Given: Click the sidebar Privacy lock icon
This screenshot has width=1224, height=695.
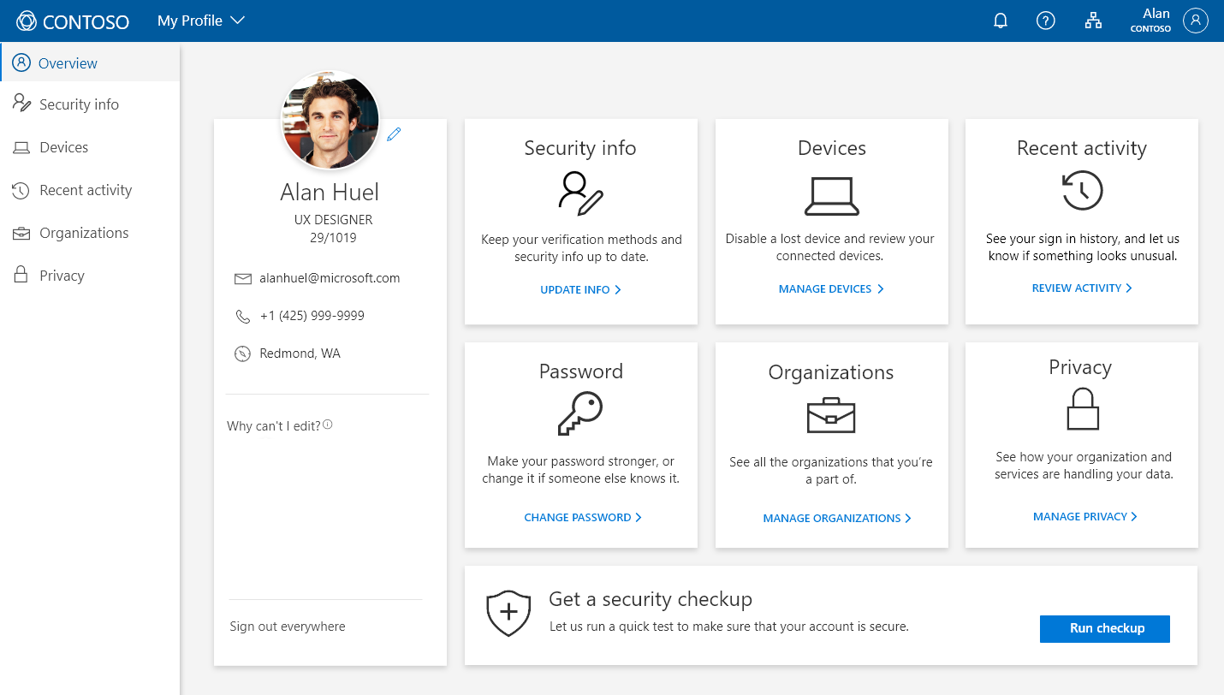Looking at the screenshot, I should (21, 275).
